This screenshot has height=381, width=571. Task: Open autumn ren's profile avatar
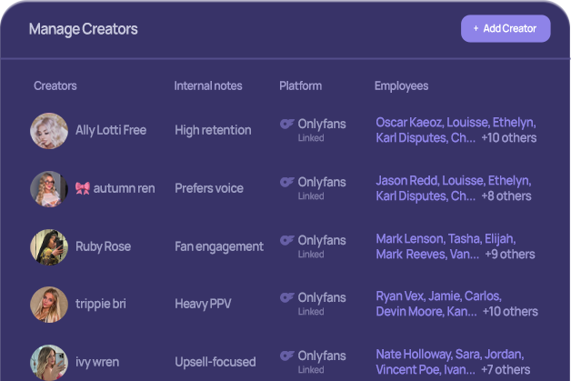(49, 189)
